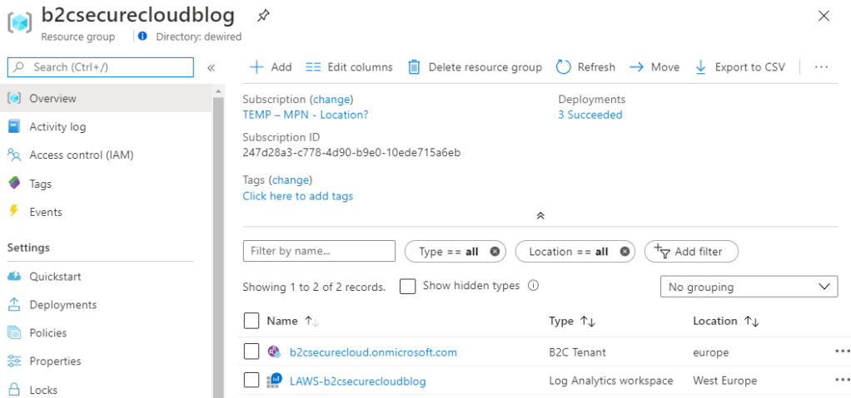Click the 3 Succeeded deployments link
851x398 pixels.
[590, 115]
